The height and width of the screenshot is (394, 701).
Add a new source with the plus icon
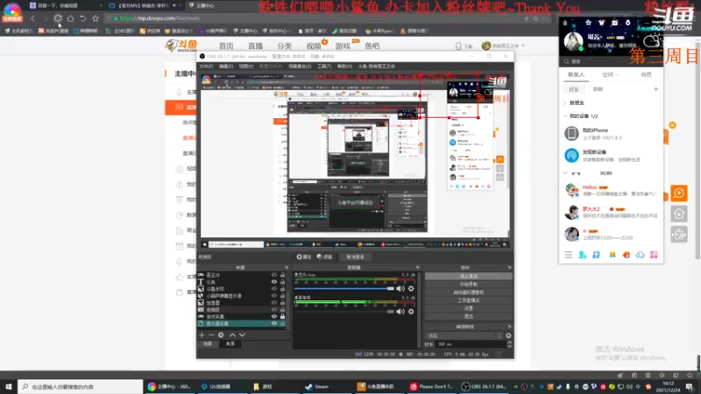point(202,334)
